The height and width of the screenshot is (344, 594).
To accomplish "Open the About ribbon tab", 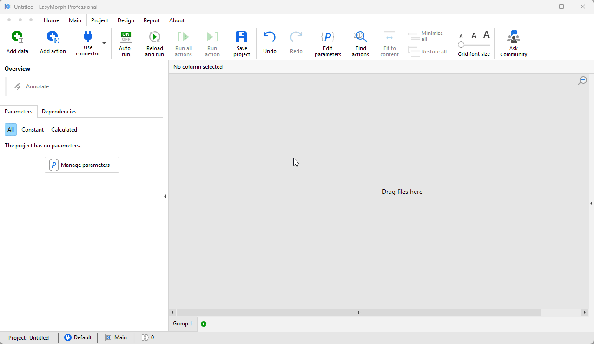I will coord(177,20).
